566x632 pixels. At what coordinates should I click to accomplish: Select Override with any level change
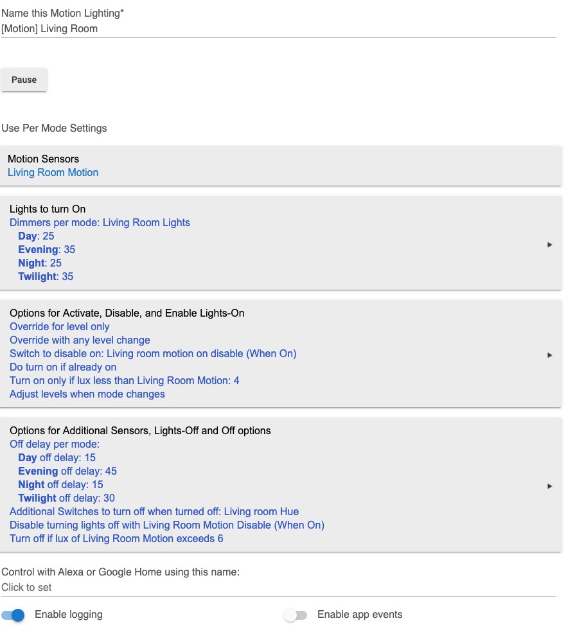coord(80,340)
